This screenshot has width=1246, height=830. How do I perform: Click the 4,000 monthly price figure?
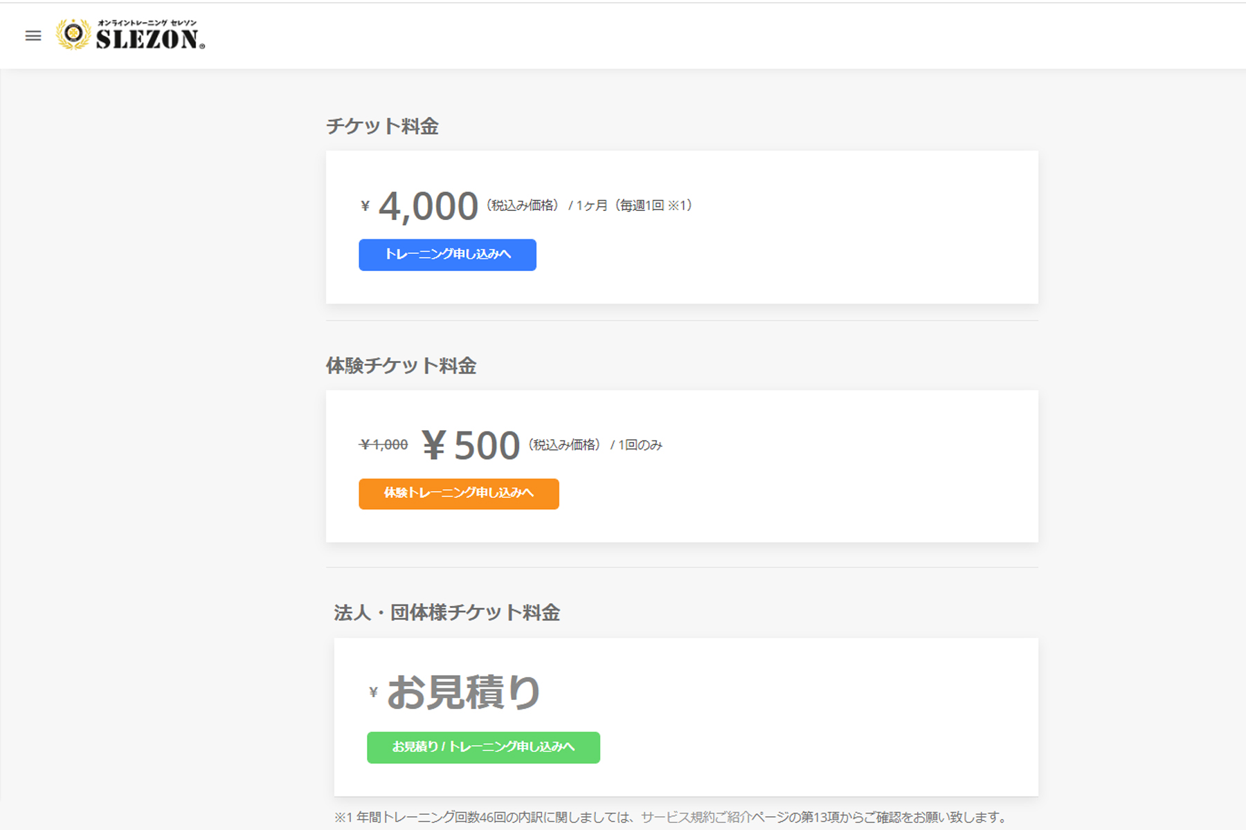pos(428,206)
